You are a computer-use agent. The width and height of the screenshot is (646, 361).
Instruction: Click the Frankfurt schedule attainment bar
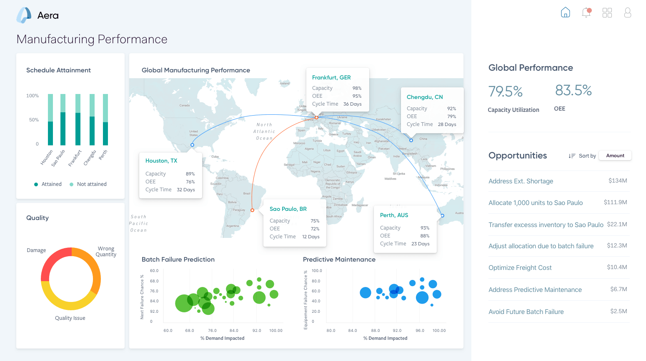(x=78, y=120)
